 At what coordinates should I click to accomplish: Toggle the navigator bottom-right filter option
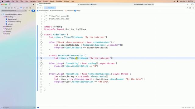[x=34, y=108]
